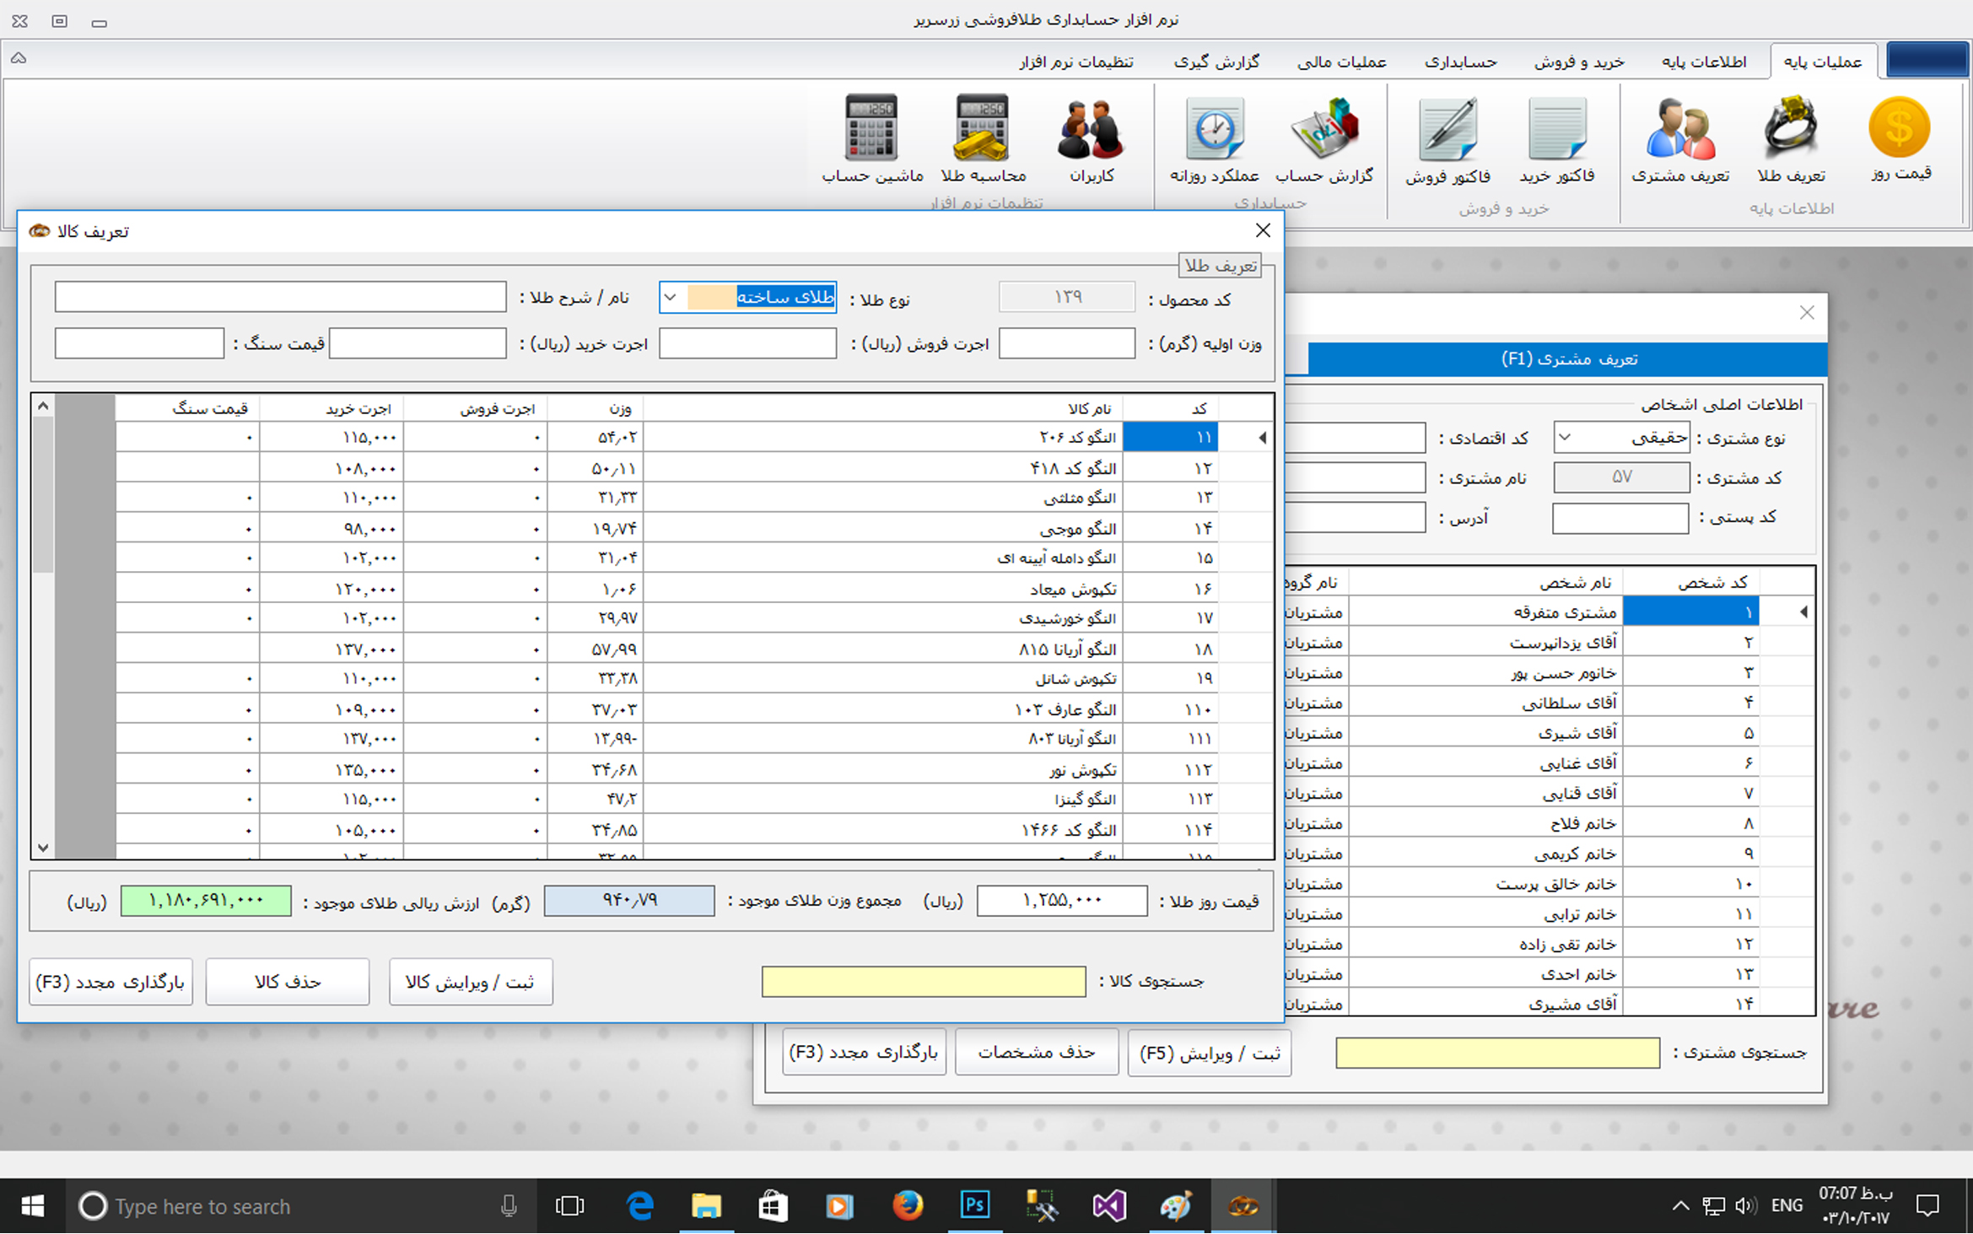Open Visual Studio from taskbar
The image size is (1973, 1234).
coord(1108,1206)
